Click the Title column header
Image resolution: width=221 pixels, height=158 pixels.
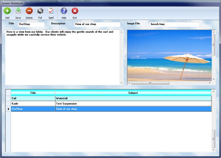[33, 93]
